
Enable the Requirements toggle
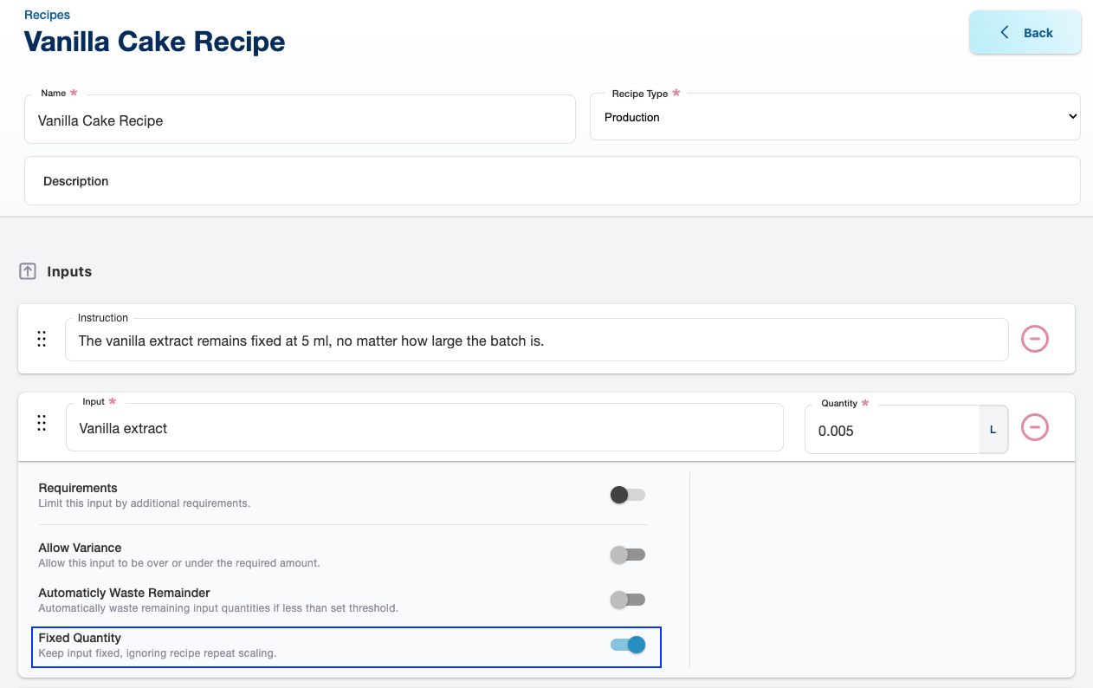pyautogui.click(x=628, y=495)
